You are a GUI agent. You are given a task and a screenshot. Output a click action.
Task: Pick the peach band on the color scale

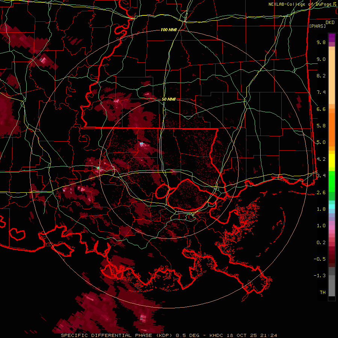332,75
